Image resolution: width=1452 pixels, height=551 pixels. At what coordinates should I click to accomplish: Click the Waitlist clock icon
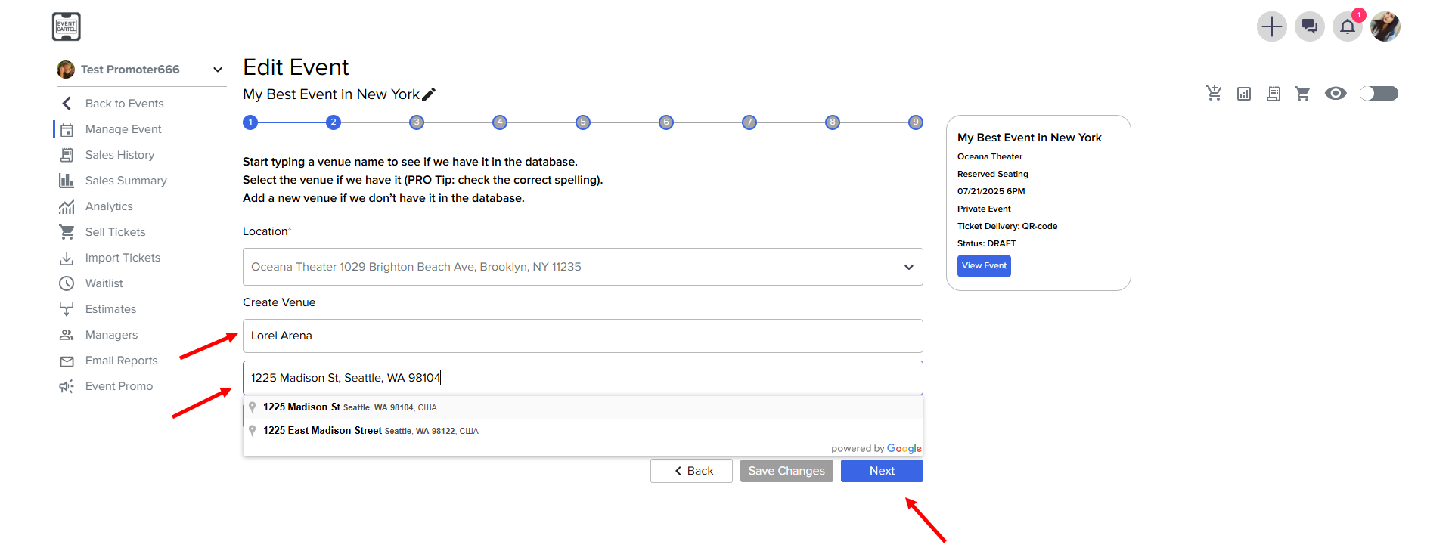pyautogui.click(x=67, y=283)
